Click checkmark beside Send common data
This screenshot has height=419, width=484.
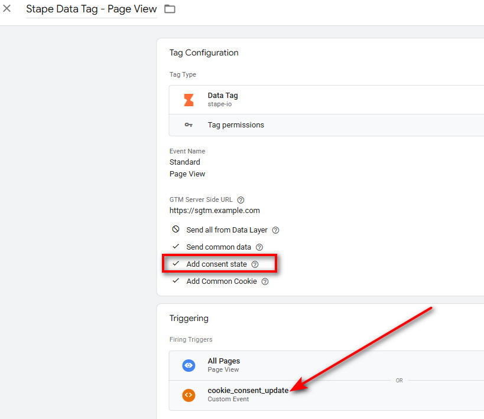[x=176, y=246]
